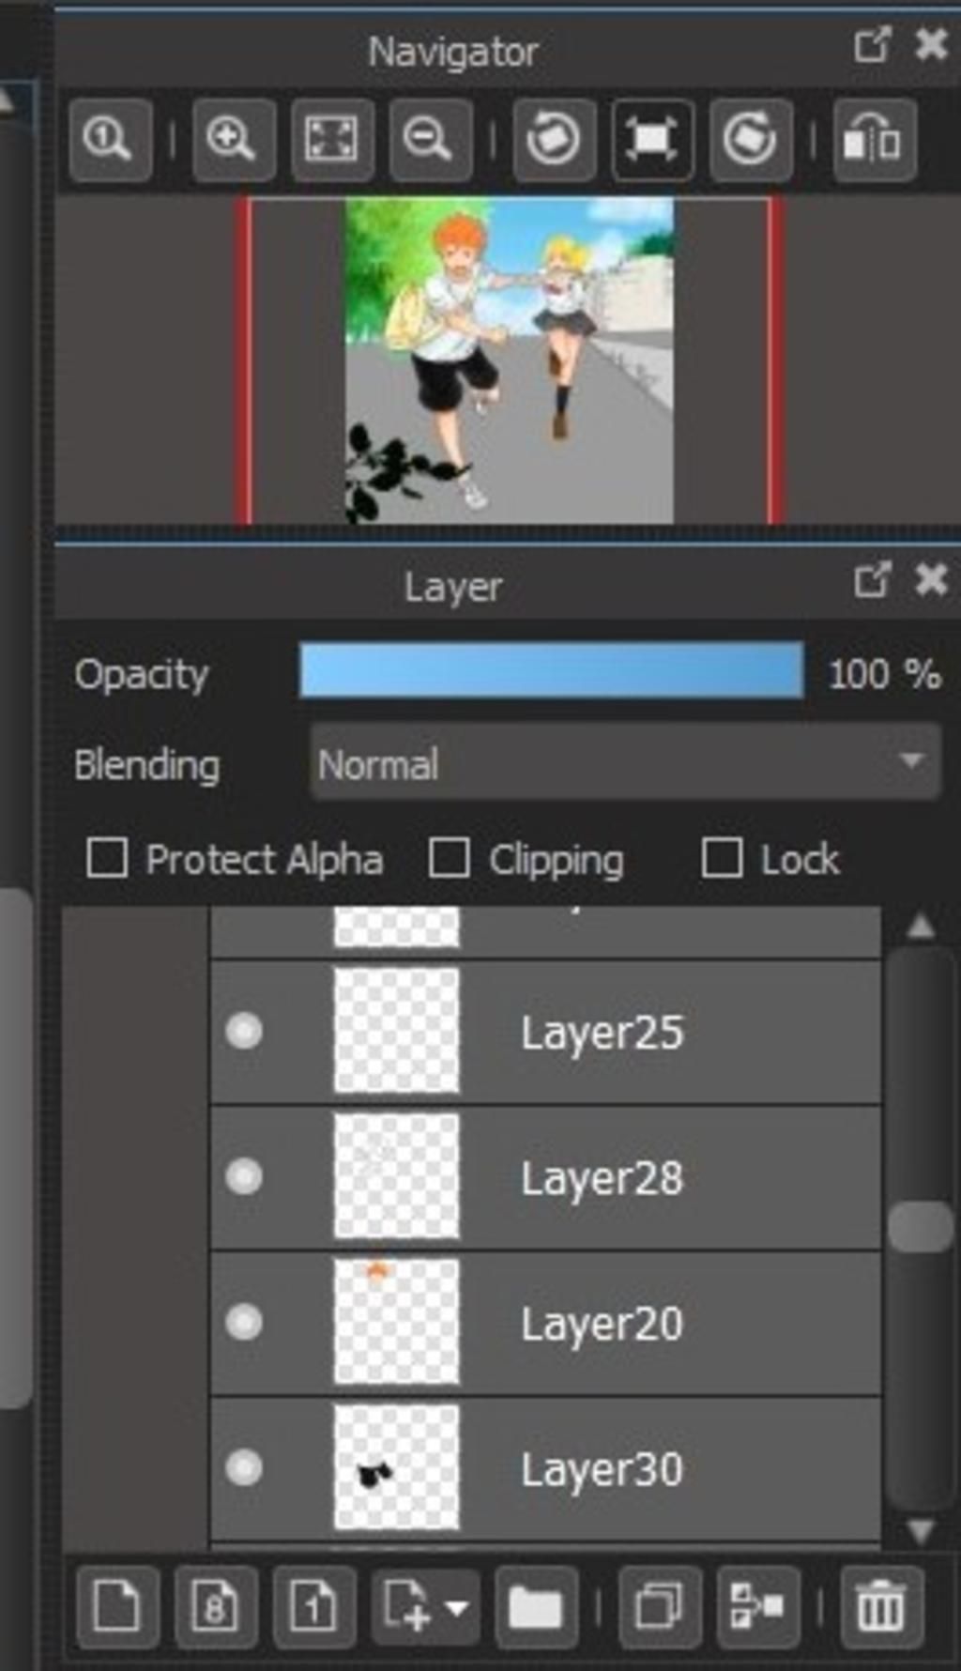Image resolution: width=961 pixels, height=1671 pixels.
Task: Add a new 8-bit layer
Action: [215, 1607]
